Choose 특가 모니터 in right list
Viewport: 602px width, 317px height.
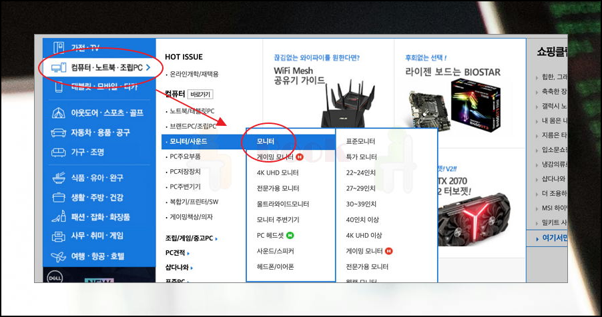point(361,157)
